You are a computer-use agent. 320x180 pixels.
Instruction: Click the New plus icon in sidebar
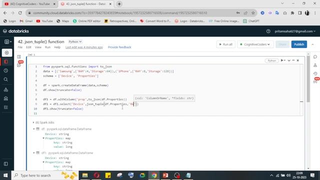point(6,53)
